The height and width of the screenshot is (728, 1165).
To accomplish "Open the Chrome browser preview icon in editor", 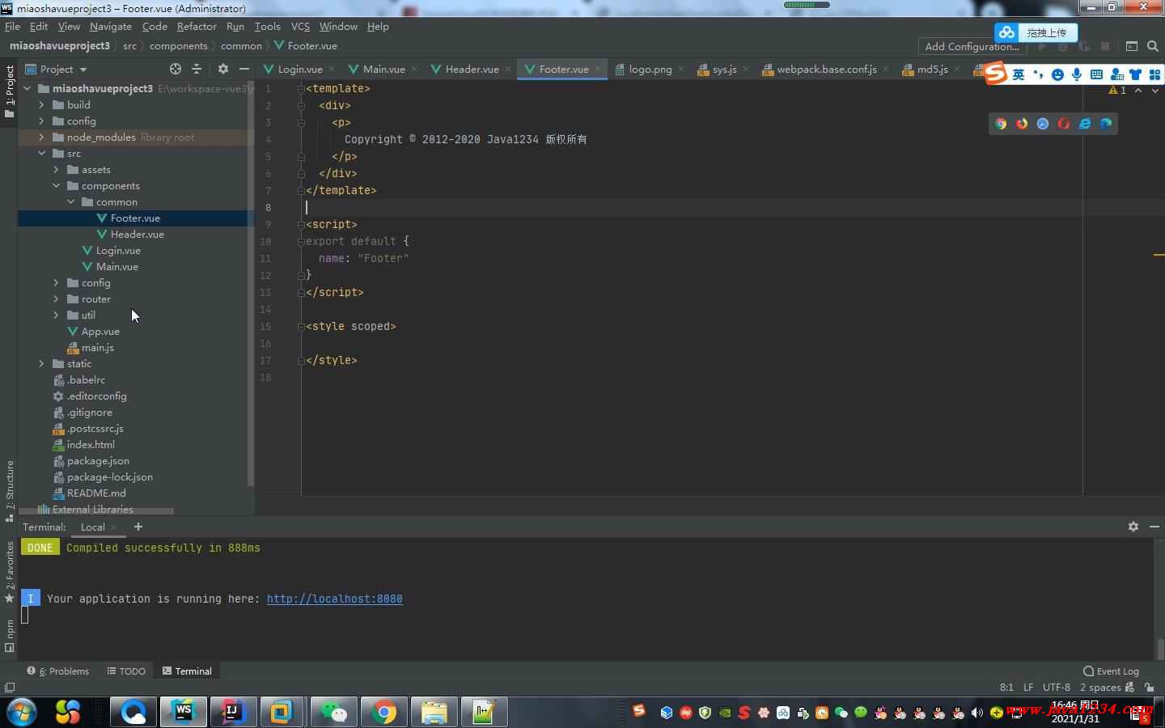I will [1001, 124].
